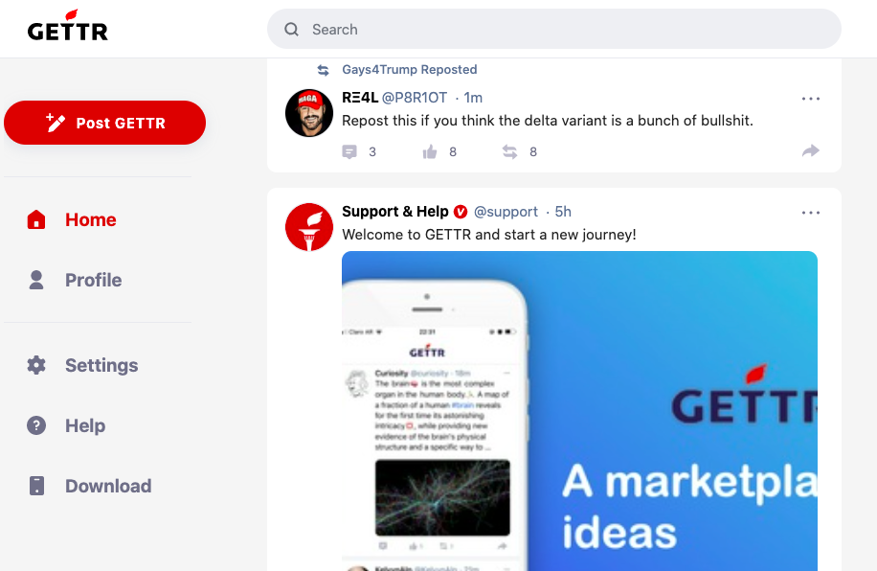Open the @P8R1OT user handle link

[415, 98]
